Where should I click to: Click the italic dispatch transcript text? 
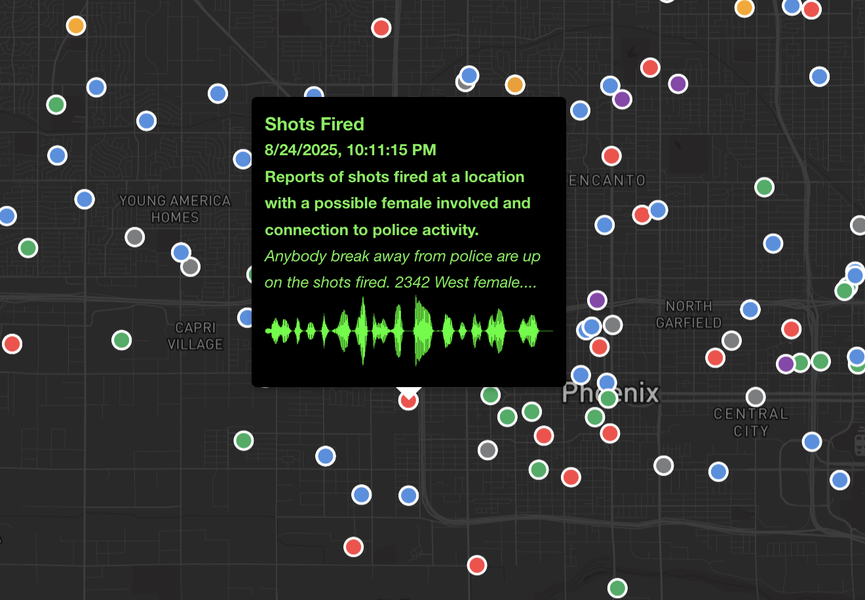[x=402, y=269]
